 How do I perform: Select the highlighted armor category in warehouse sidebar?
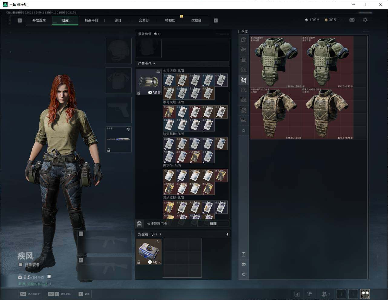coord(244,80)
